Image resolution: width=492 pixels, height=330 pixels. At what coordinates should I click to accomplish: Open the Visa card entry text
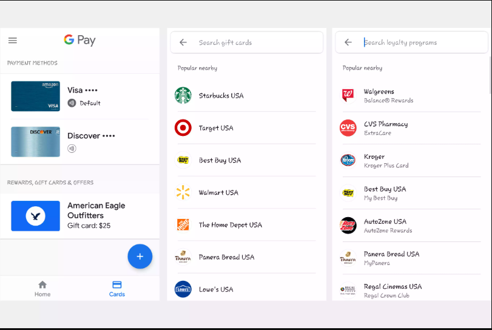pyautogui.click(x=83, y=90)
